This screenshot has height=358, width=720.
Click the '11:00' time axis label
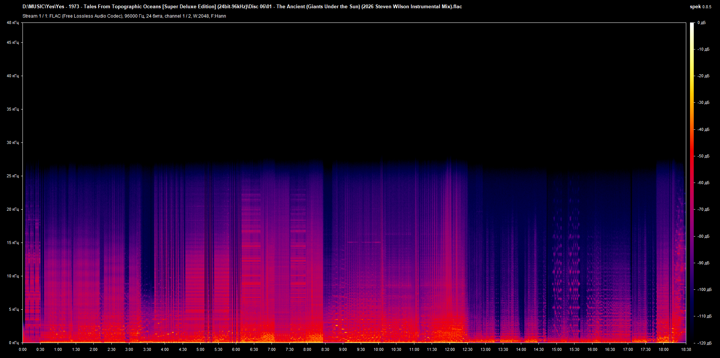pos(414,350)
